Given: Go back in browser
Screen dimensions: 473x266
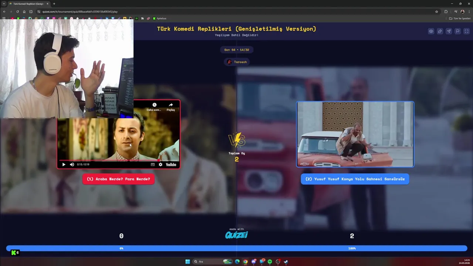Looking at the screenshot, I should 4,11.
